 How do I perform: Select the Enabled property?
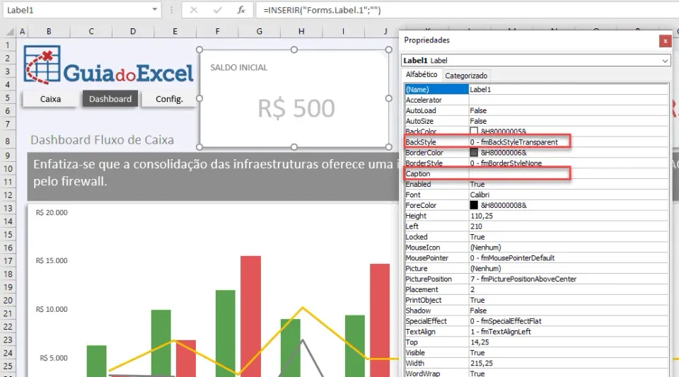coord(536,184)
